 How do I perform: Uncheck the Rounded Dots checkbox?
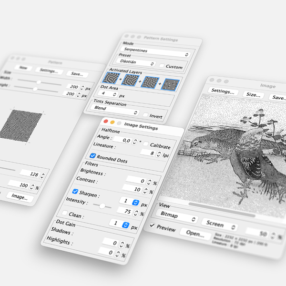92,155
